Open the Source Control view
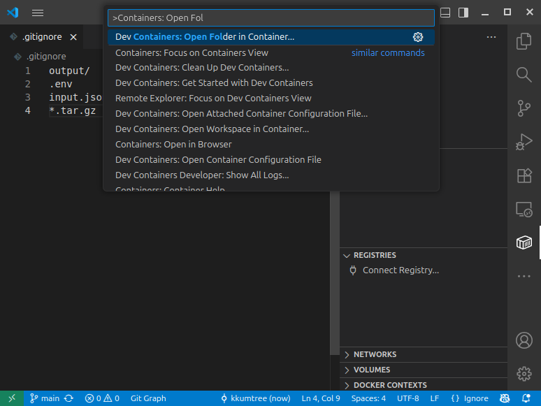Image resolution: width=541 pixels, height=406 pixels. coord(524,108)
